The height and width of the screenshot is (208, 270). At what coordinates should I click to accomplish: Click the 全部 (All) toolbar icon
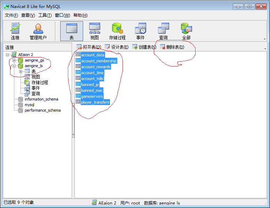[x=186, y=31]
